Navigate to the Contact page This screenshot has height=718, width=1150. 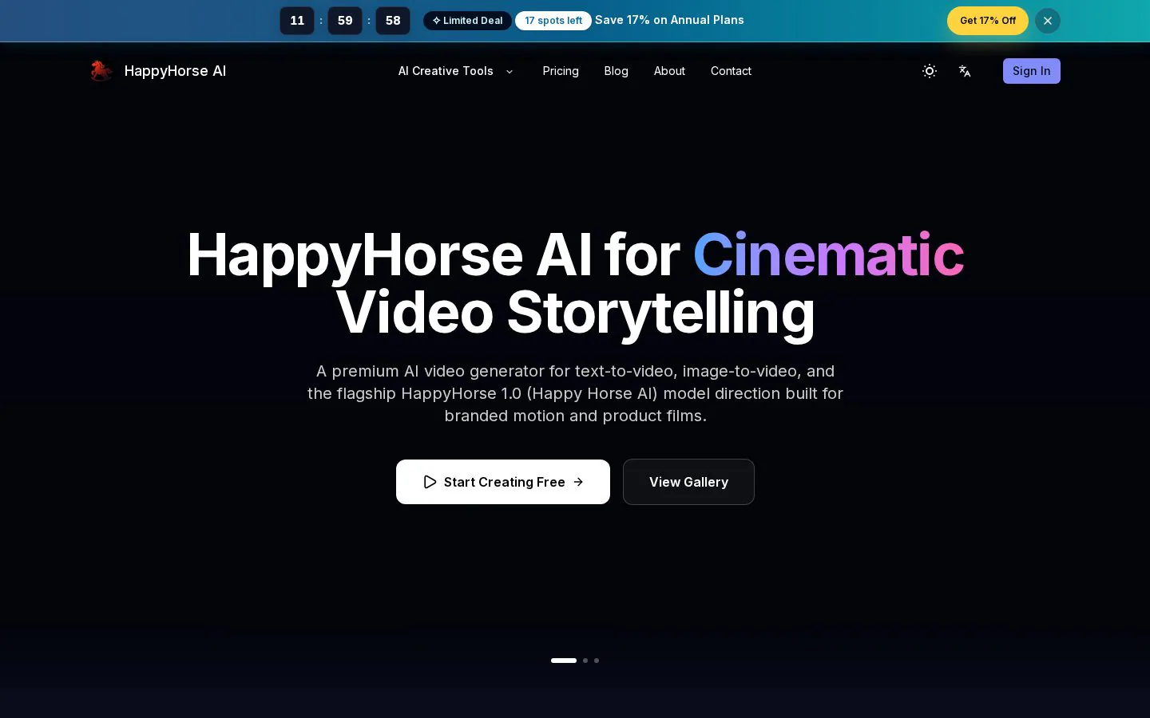click(x=731, y=71)
